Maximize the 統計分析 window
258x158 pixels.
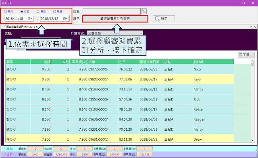tap(243, 3)
